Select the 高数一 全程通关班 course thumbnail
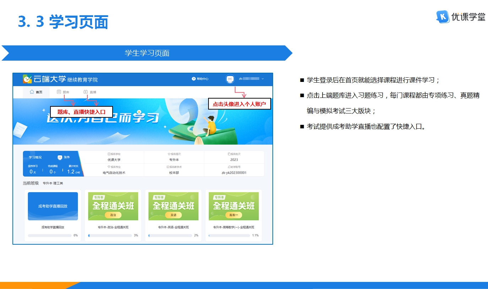This screenshot has height=289, width=488. [x=234, y=206]
